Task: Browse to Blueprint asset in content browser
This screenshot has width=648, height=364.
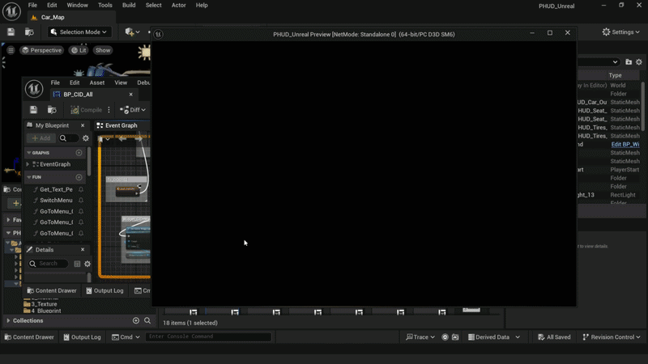Action: (x=52, y=110)
